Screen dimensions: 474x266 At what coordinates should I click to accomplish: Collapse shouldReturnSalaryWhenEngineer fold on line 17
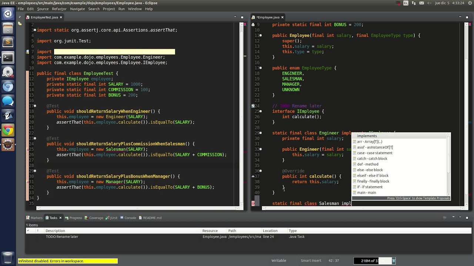tap(35, 106)
